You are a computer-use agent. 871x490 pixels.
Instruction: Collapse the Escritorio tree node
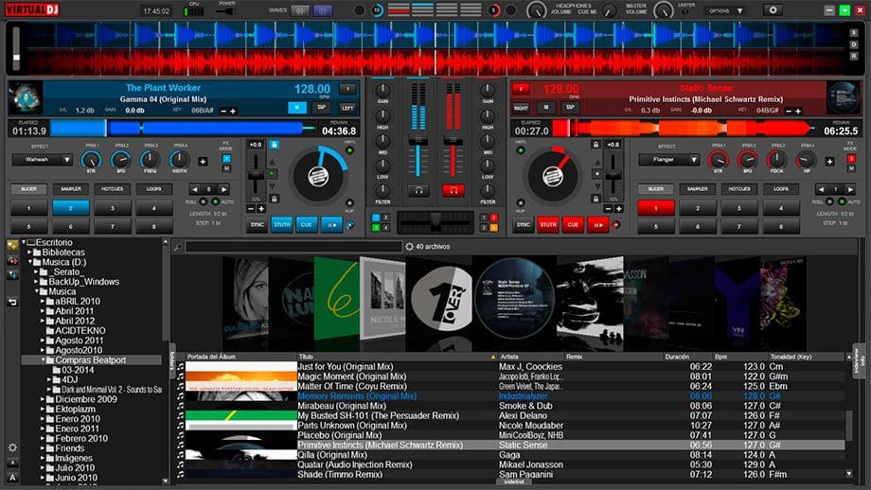[24, 242]
